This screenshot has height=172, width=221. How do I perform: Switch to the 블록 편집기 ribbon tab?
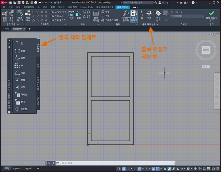pos(122,7)
